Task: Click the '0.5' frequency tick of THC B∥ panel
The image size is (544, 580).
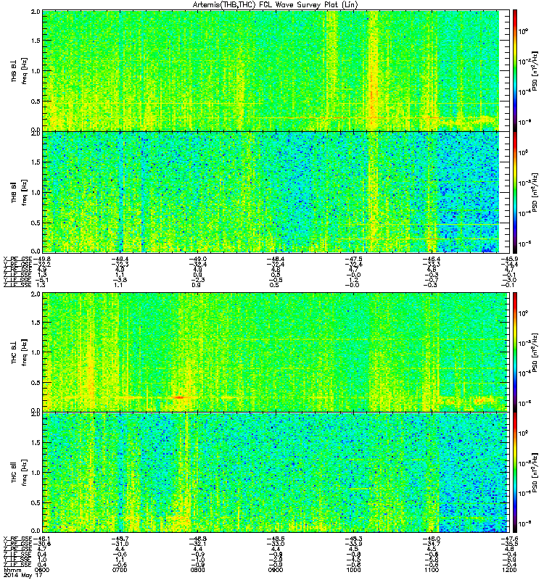Action: [36, 502]
